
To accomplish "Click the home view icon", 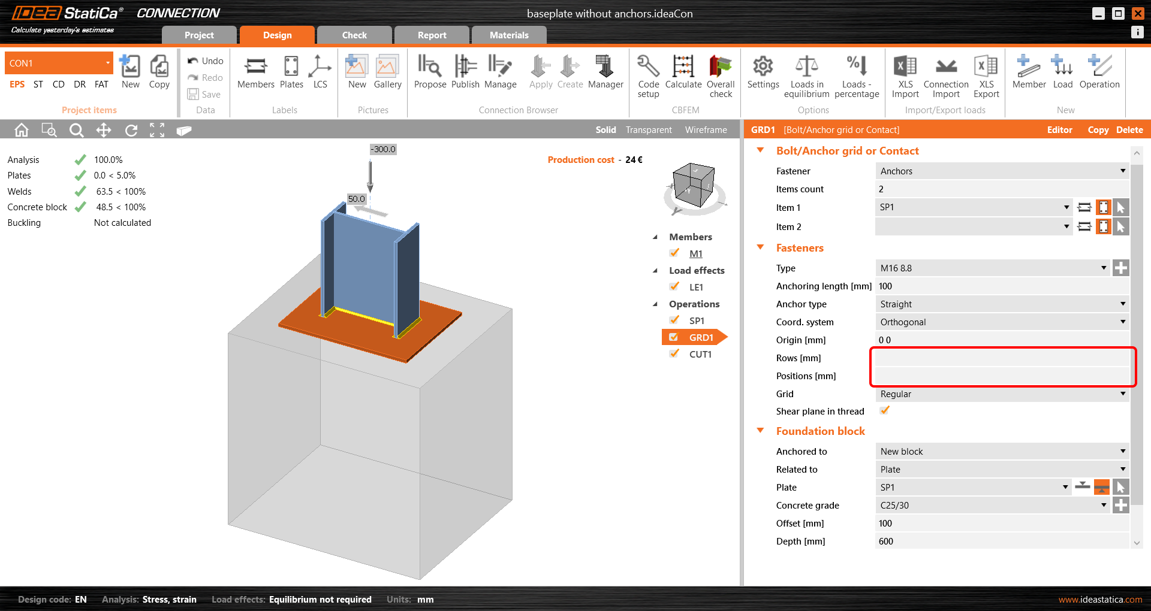I will [22, 130].
